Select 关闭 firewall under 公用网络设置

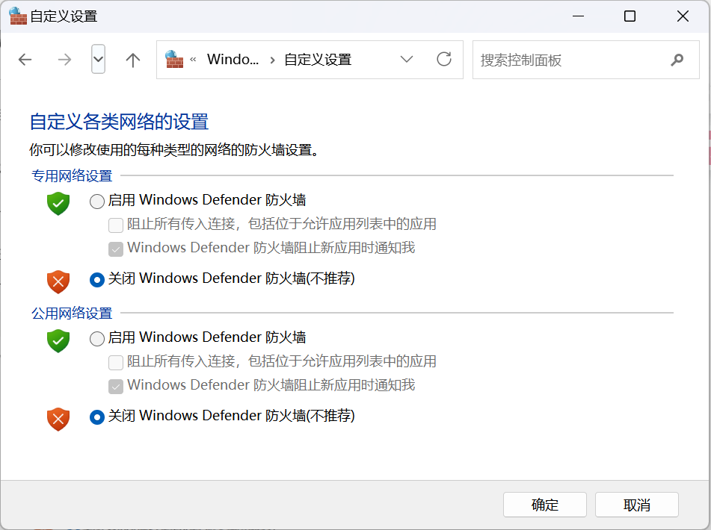point(96,417)
